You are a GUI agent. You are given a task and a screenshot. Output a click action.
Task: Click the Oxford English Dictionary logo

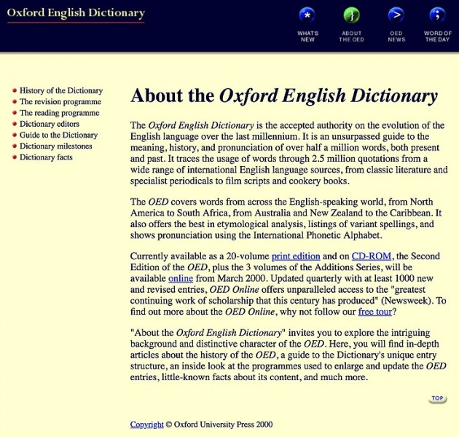pyautogui.click(x=76, y=13)
